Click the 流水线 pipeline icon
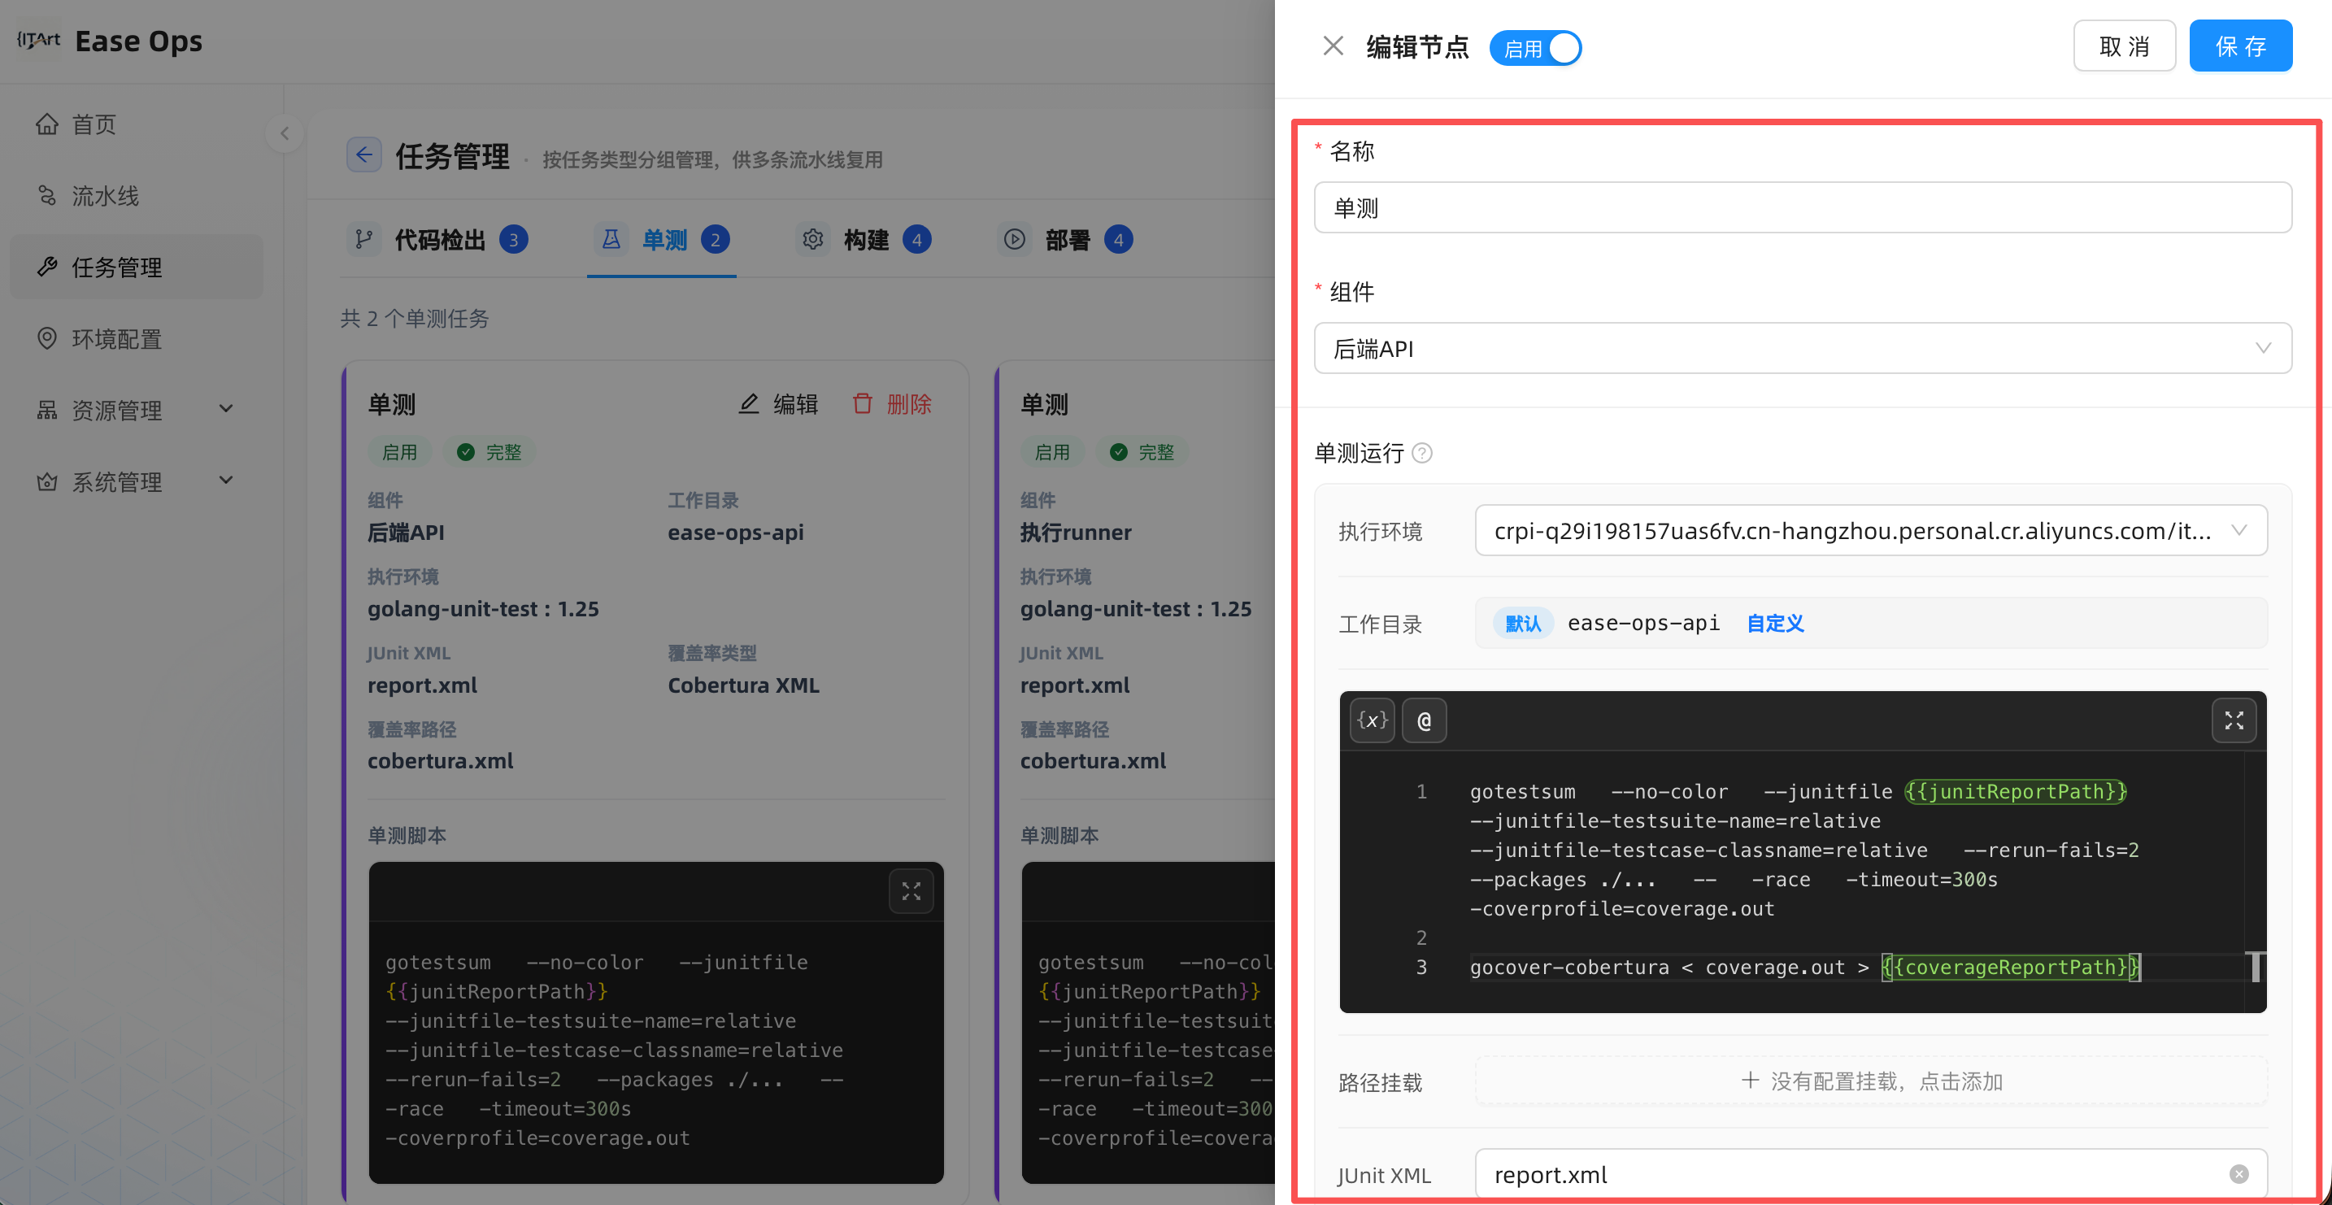Screen dimensions: 2332x1205 pos(47,196)
